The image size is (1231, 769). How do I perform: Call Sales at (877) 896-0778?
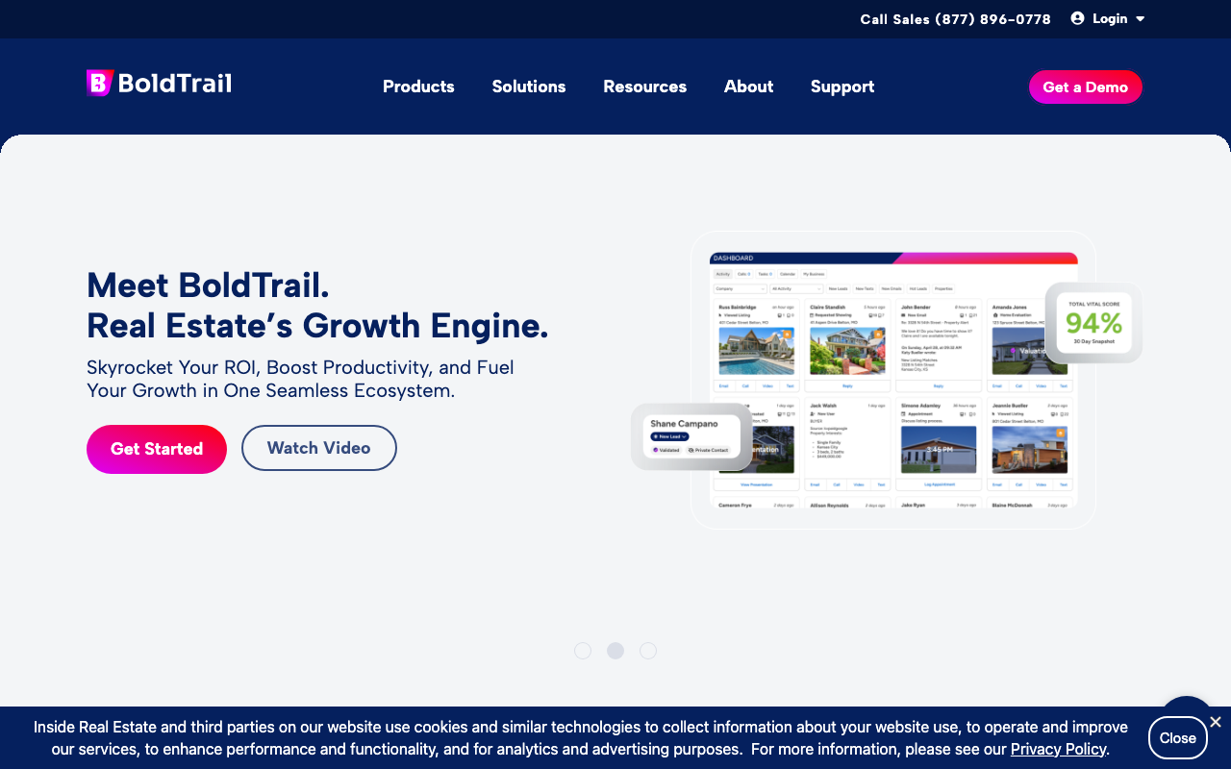click(x=956, y=19)
